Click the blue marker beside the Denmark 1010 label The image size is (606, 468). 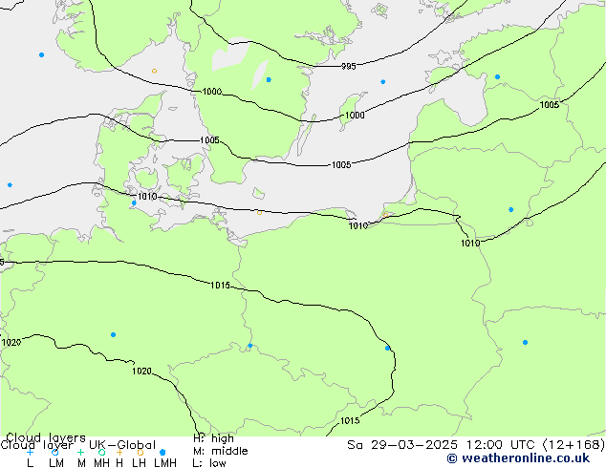134,202
